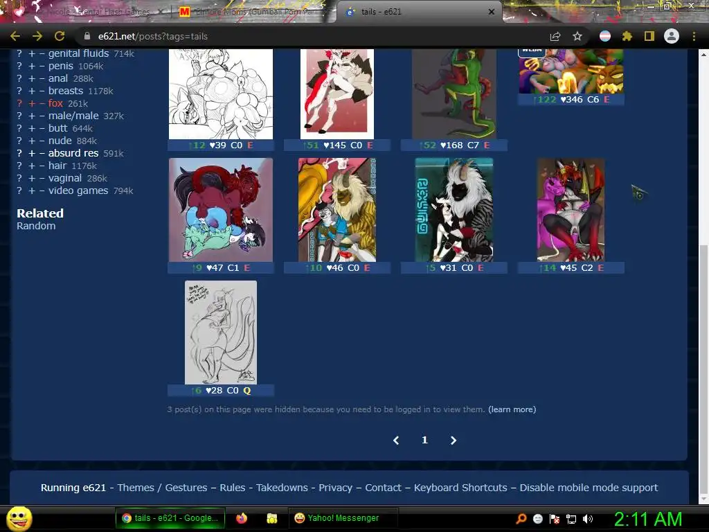Viewport: 709px width, 532px height.
Task: Open the '?' wiki link for hair
Action: tap(19, 166)
